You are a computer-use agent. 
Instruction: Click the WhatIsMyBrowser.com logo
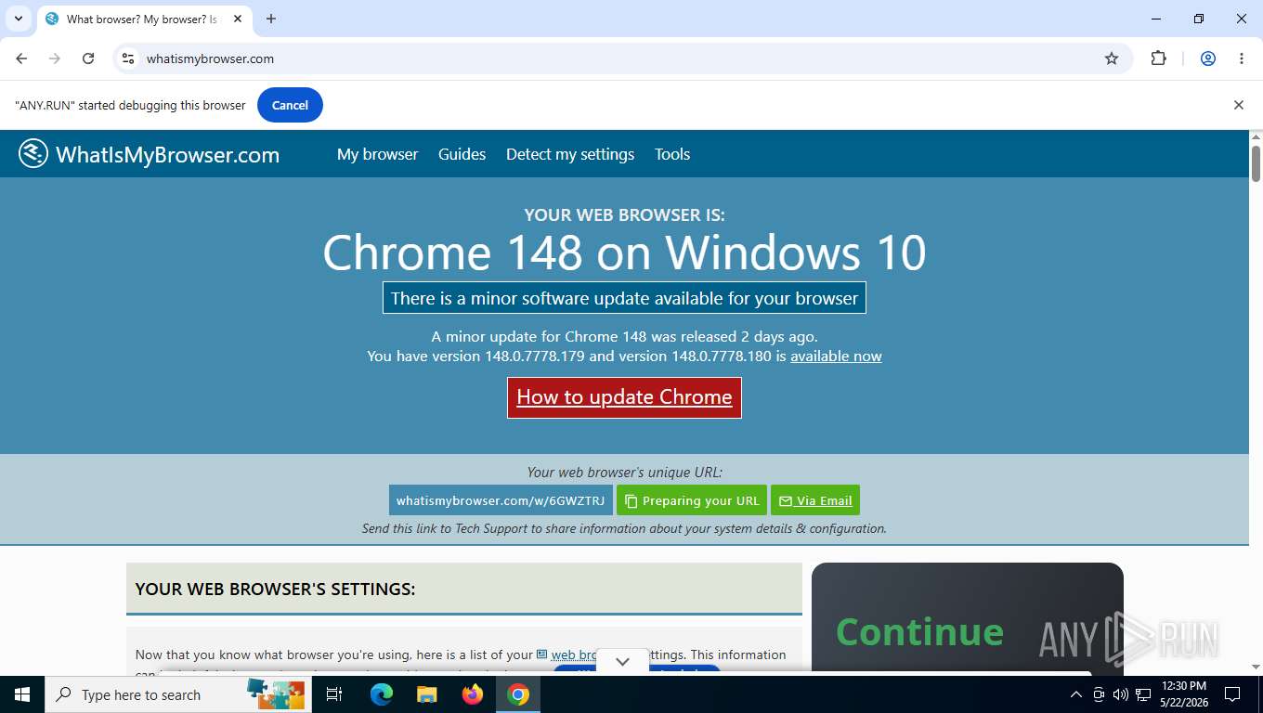149,154
